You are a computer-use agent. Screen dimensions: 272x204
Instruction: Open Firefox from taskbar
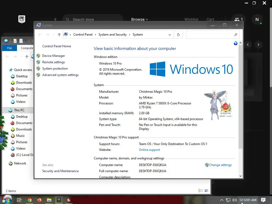point(39,200)
